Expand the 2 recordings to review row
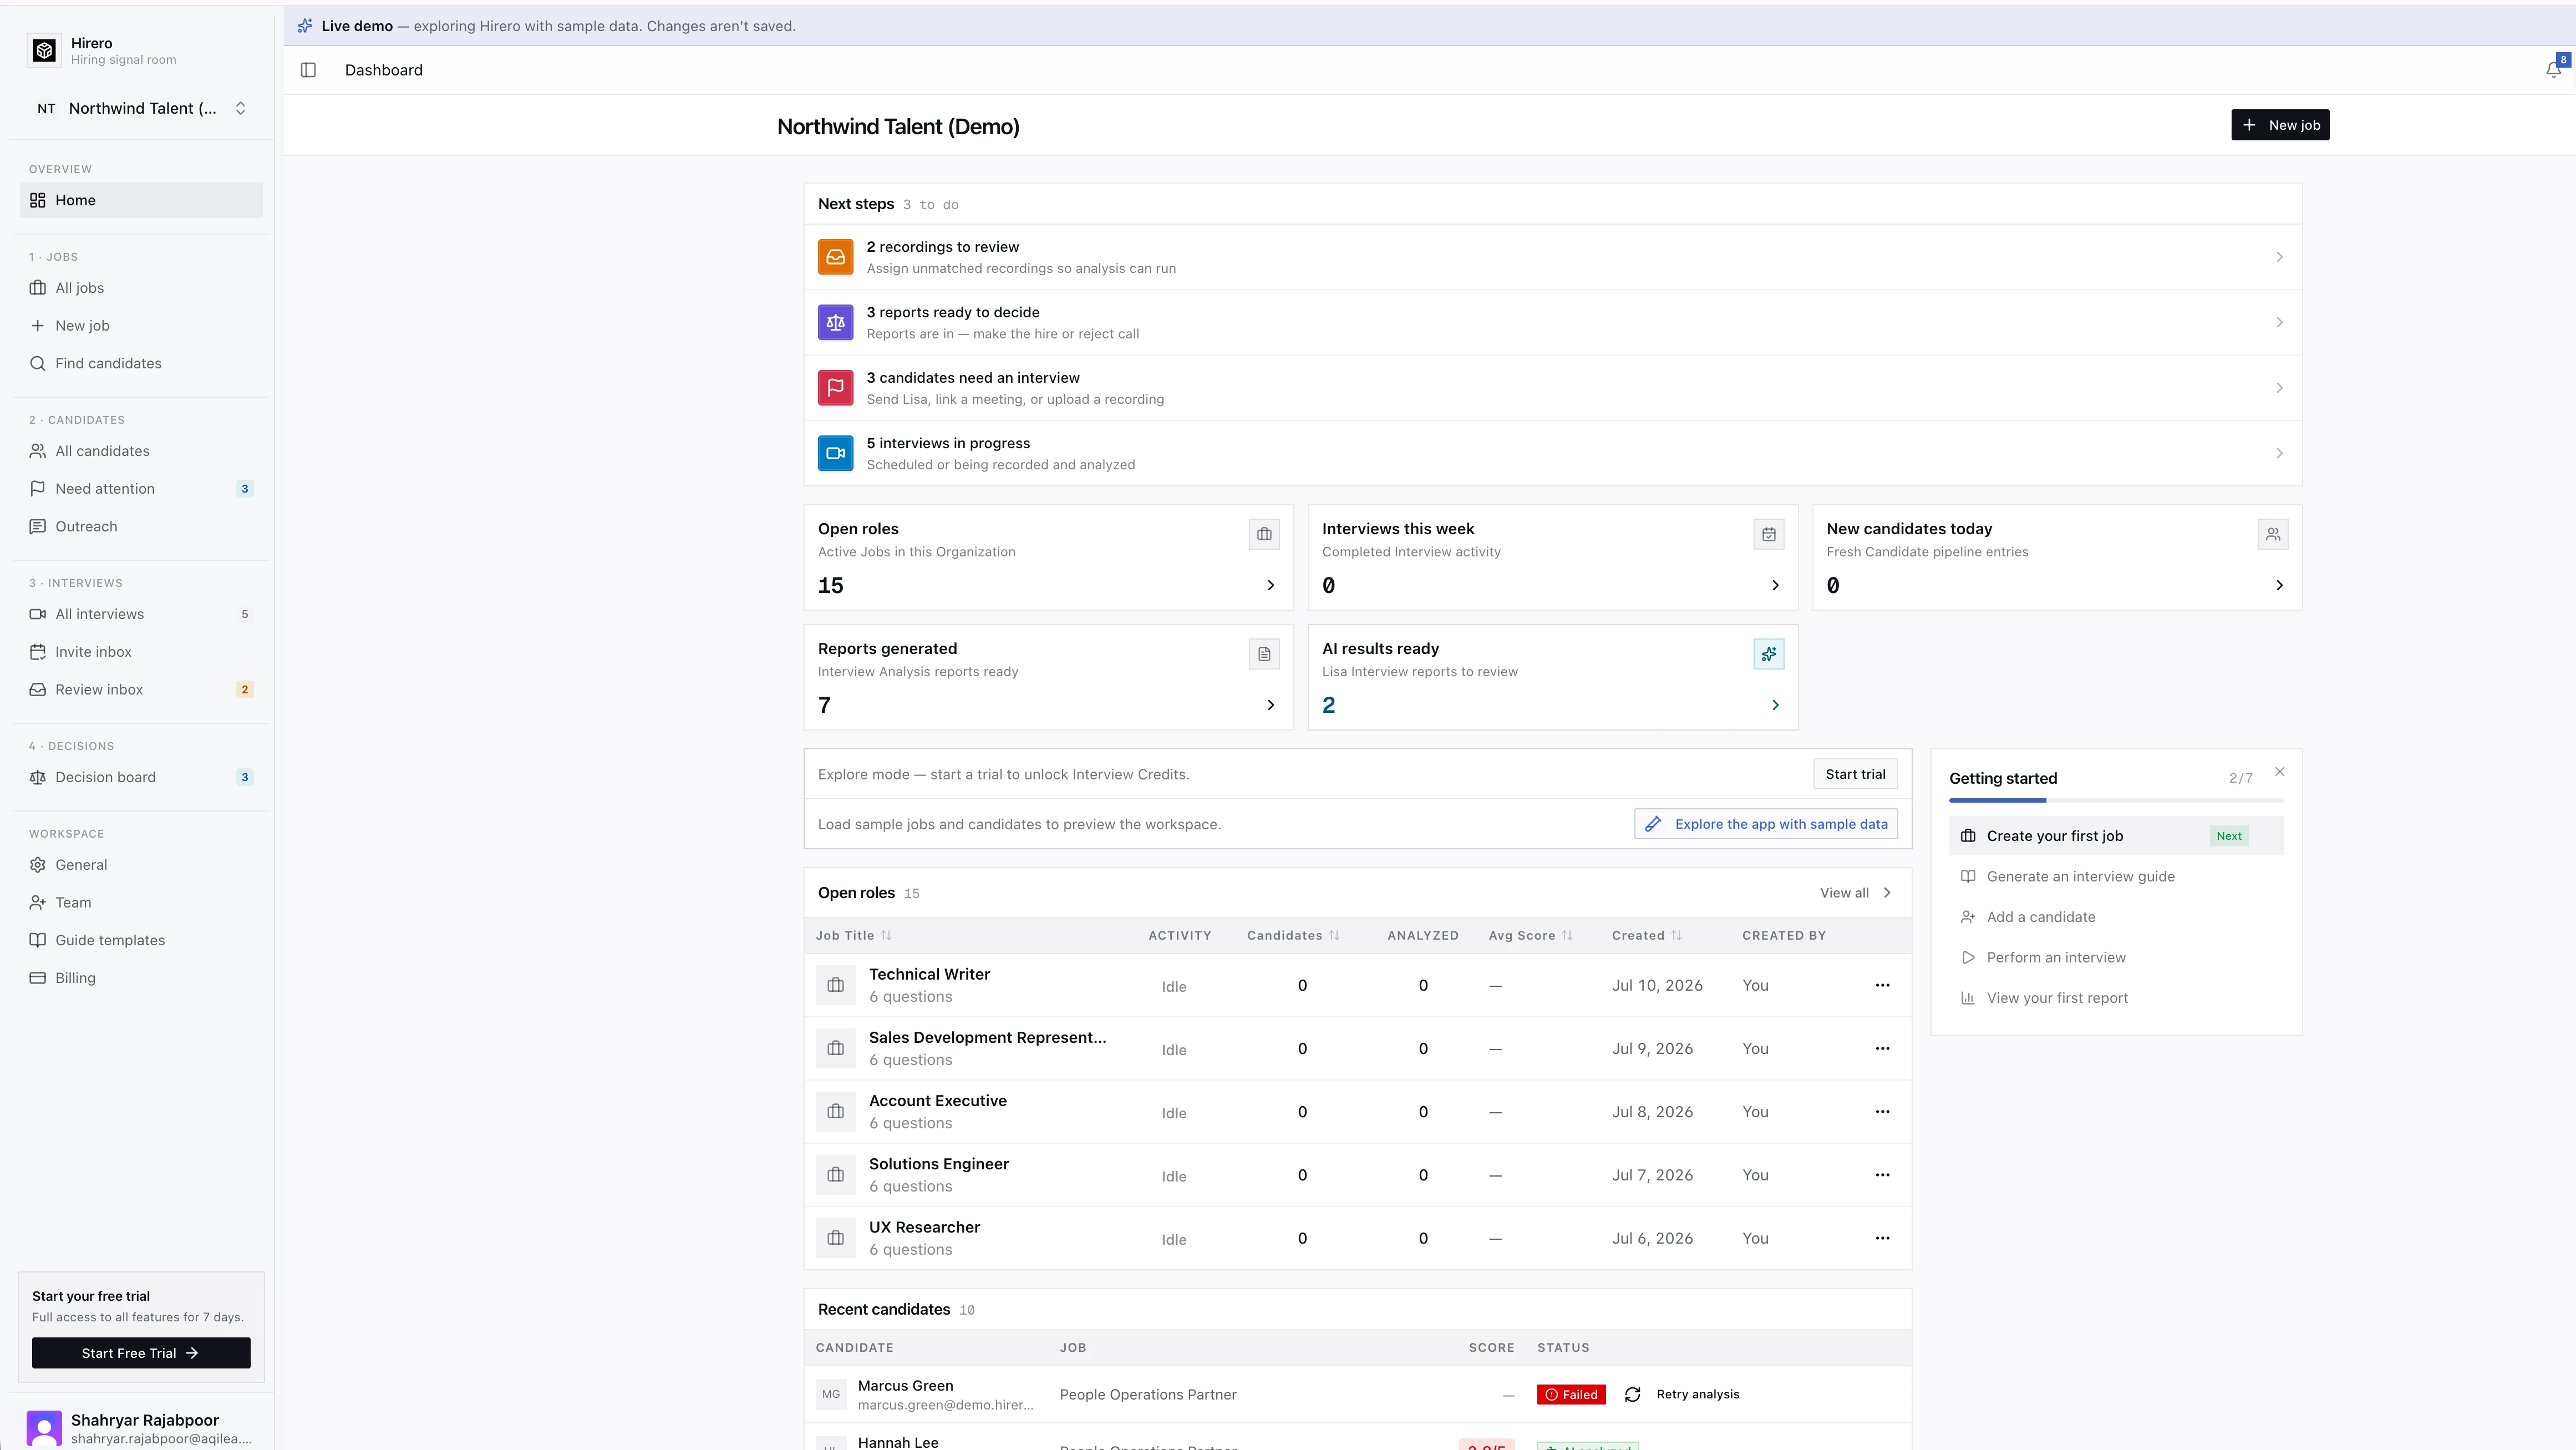This screenshot has height=1450, width=2576. click(x=1552, y=257)
